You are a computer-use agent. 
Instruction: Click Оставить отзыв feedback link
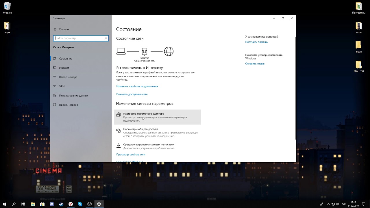pos(255,64)
